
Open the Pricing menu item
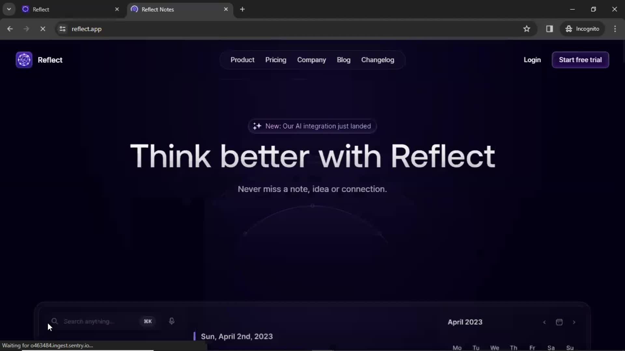[275, 59]
